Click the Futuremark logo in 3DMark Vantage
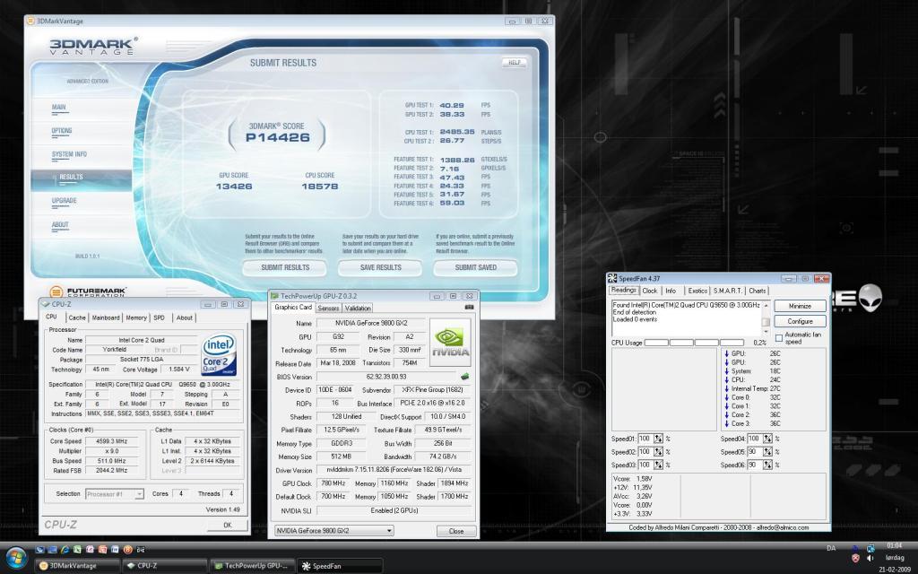 coord(88,291)
